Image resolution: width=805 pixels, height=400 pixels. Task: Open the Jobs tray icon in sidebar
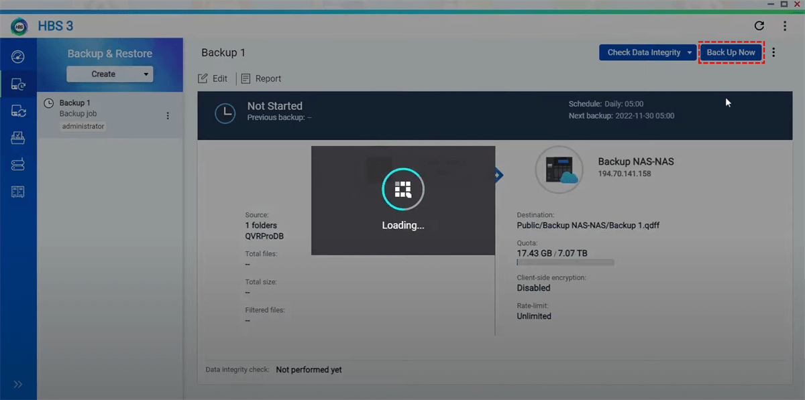18,138
